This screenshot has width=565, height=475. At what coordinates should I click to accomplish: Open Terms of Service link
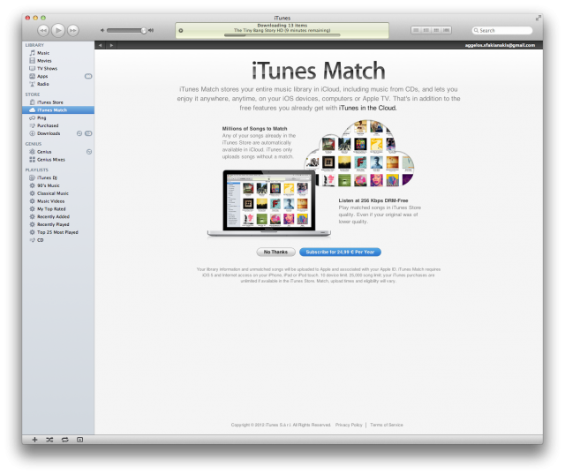(387, 425)
